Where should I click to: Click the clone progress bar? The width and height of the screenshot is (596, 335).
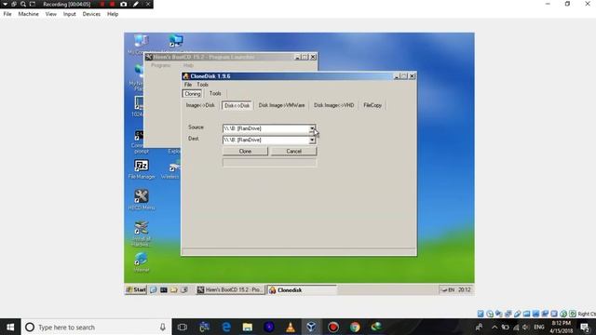[x=269, y=163]
